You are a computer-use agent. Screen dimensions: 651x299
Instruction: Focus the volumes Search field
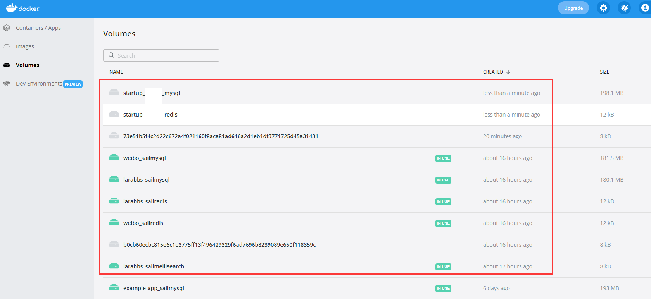(x=161, y=55)
